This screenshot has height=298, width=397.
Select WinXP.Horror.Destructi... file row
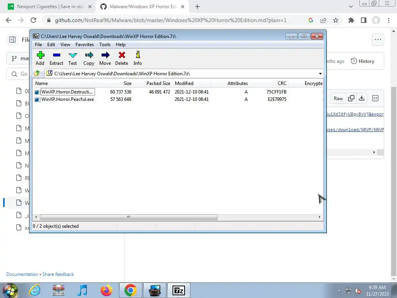pyautogui.click(x=178, y=92)
